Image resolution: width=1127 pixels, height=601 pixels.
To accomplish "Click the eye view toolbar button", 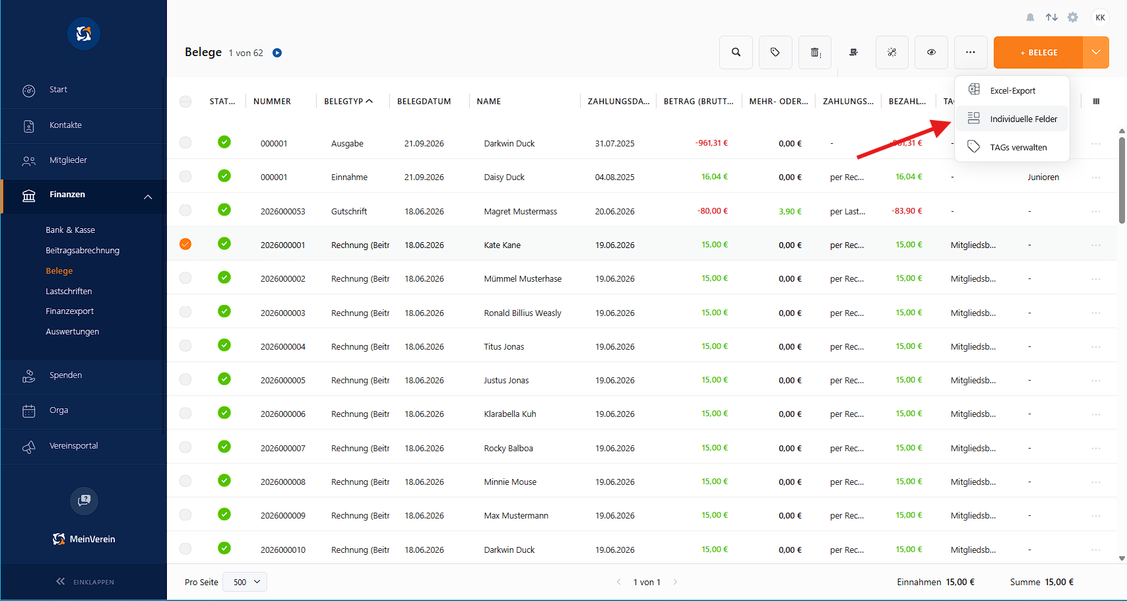I will pos(931,52).
